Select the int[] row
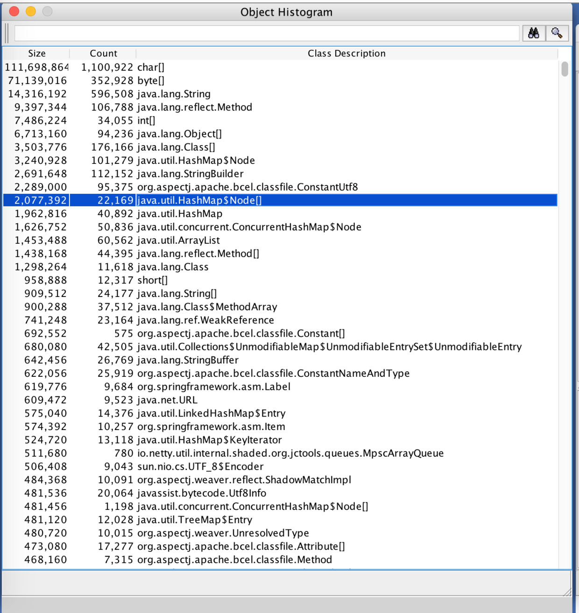This screenshot has height=613, width=579. coord(280,120)
